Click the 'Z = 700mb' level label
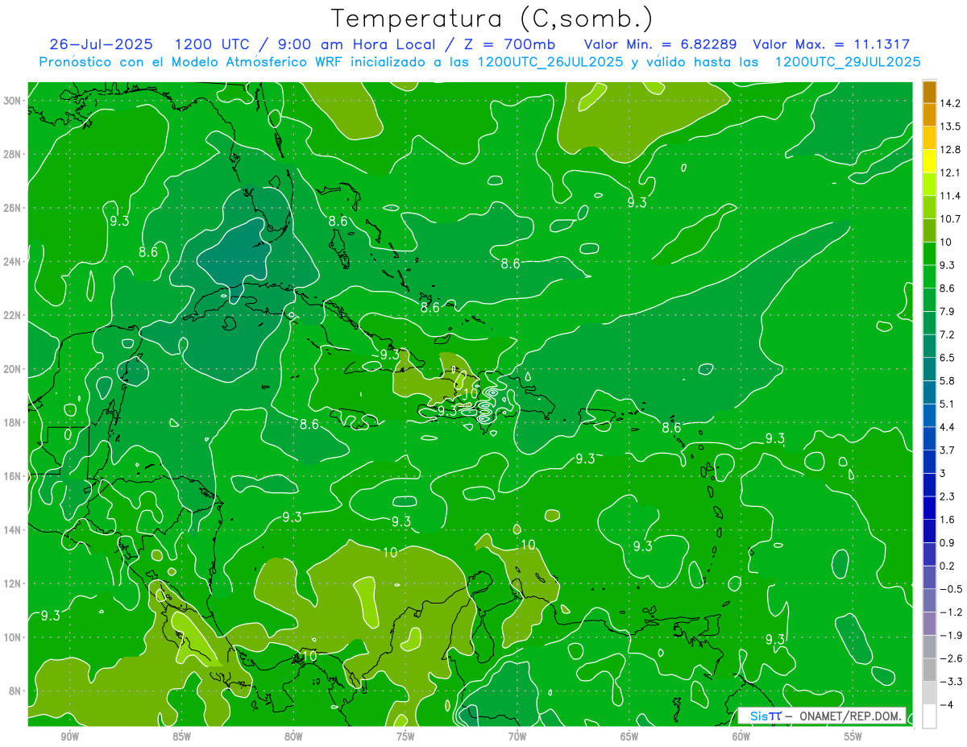This screenshot has height=747, width=967. (507, 44)
